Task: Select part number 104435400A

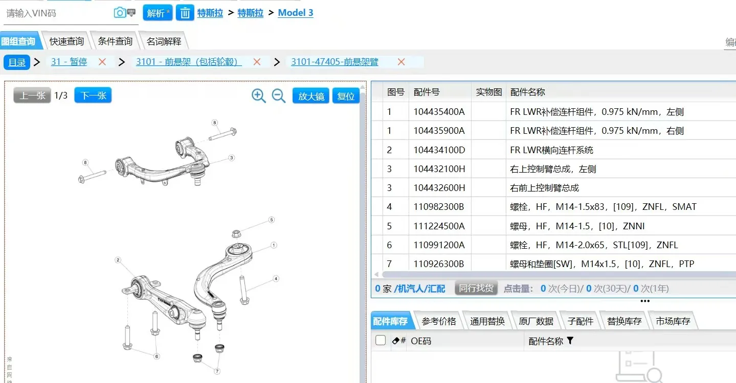Action: click(x=439, y=112)
